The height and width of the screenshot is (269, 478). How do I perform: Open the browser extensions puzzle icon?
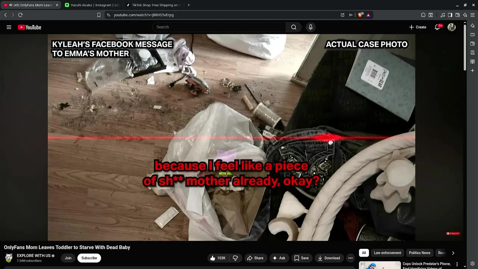coord(423,15)
